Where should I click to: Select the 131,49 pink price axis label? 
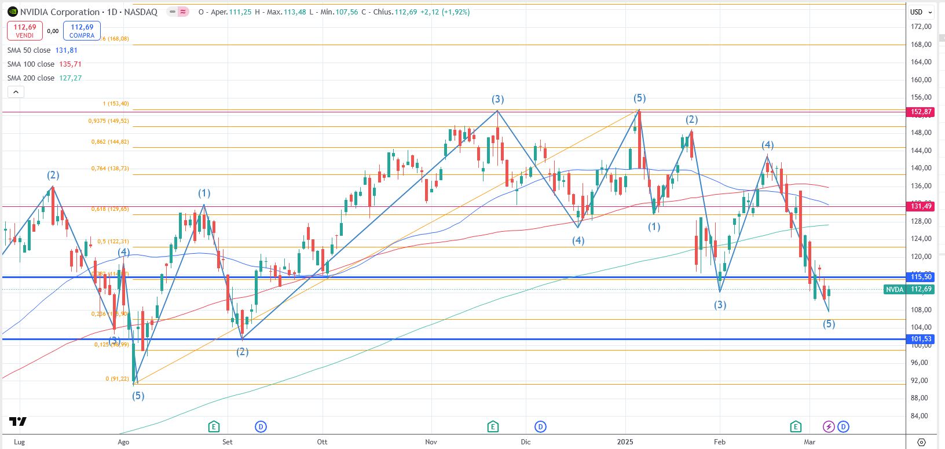point(921,206)
